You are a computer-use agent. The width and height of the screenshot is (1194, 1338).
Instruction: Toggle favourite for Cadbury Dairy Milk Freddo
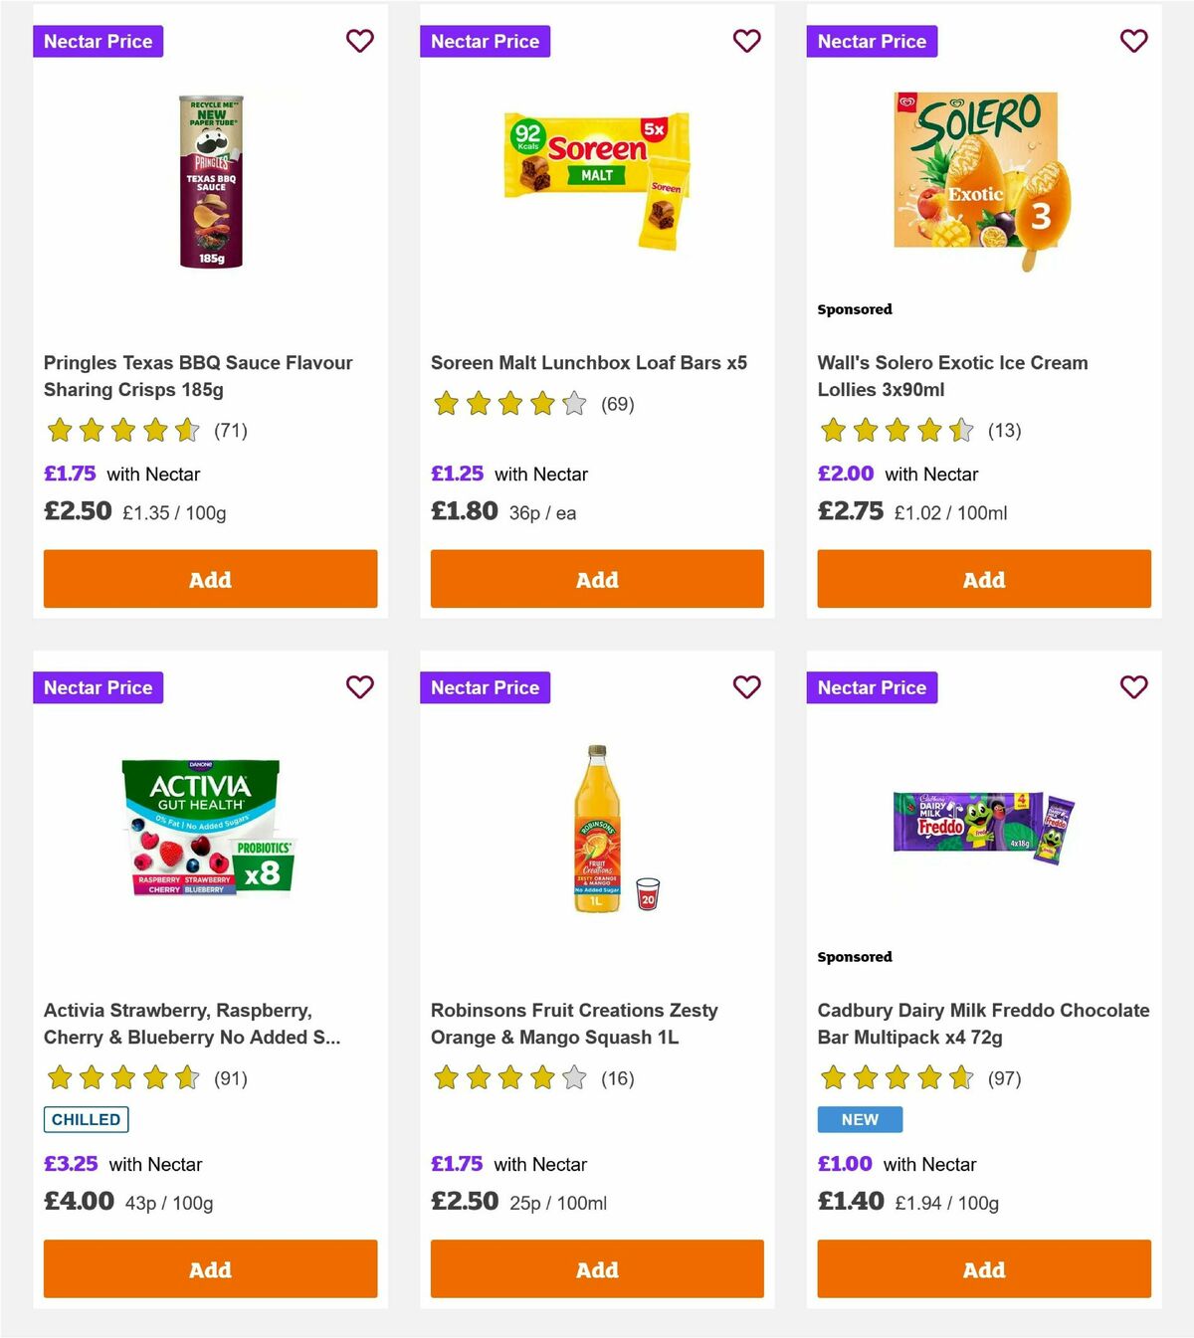(x=1133, y=686)
